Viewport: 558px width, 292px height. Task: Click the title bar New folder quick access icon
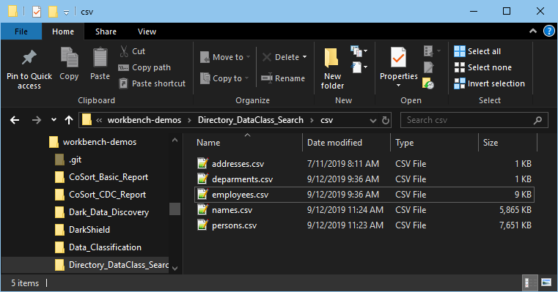tap(53, 12)
